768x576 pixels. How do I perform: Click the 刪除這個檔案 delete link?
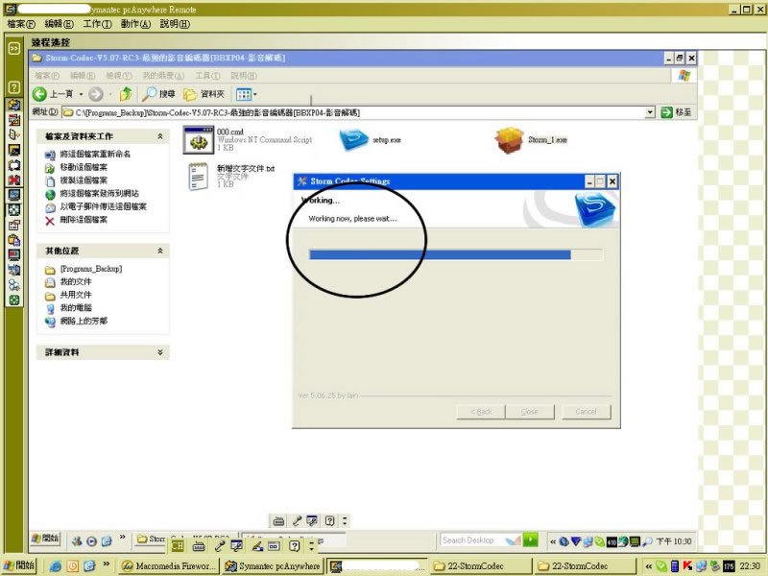84,220
